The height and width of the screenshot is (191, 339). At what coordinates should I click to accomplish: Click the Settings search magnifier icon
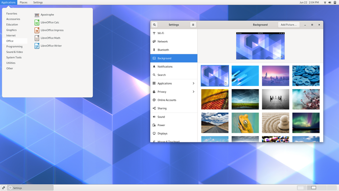coord(154,25)
